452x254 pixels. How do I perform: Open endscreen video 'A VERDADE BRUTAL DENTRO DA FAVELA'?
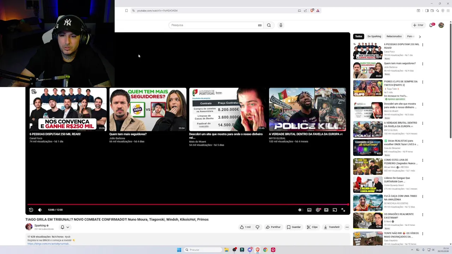click(307, 109)
